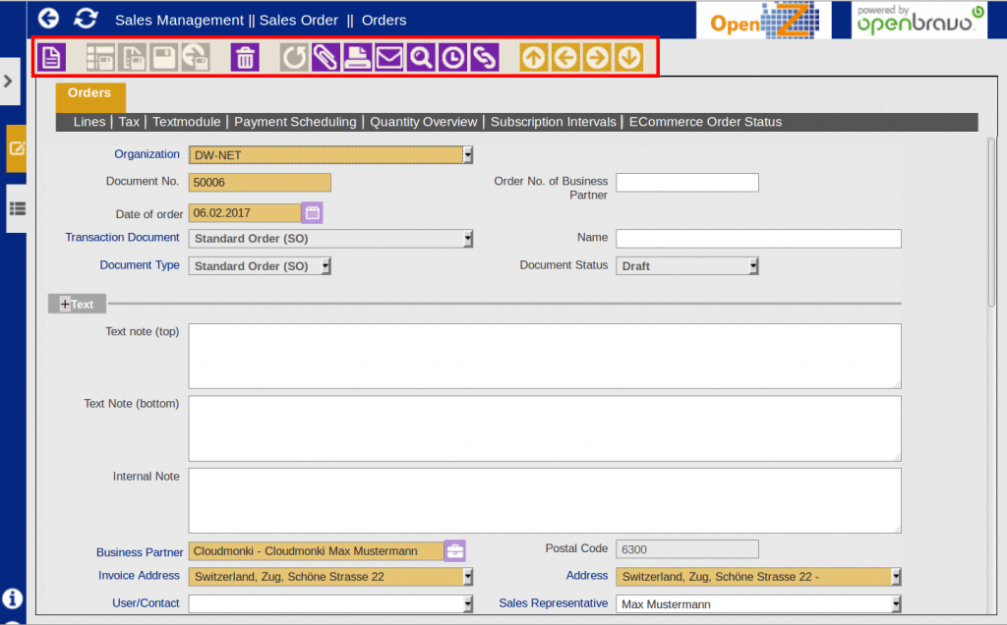Open the Transaction Document dropdown
Screen dimensions: 1007x625
tap(330, 238)
